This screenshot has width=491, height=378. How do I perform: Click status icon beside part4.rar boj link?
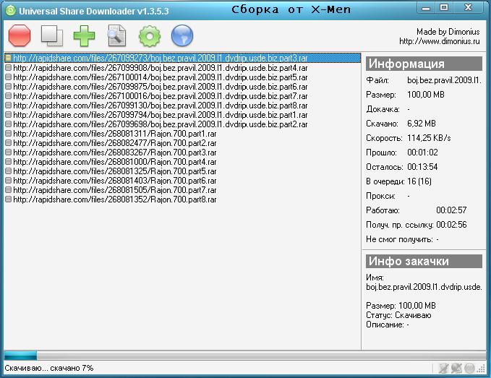pos(8,68)
